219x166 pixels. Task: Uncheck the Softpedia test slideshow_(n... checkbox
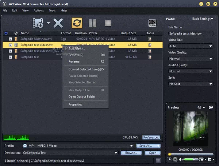pyautogui.click(x=10, y=51)
